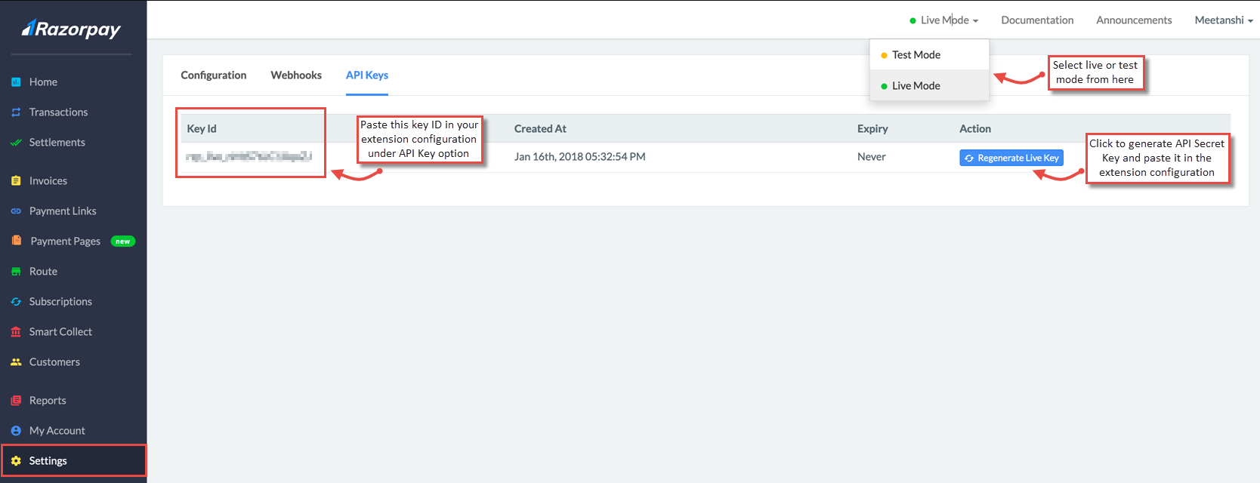Open the Route section
1260x483 pixels.
pyautogui.click(x=43, y=271)
